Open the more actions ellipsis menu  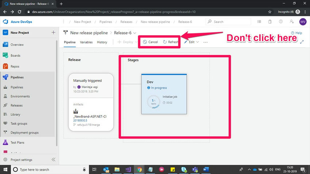point(205,42)
